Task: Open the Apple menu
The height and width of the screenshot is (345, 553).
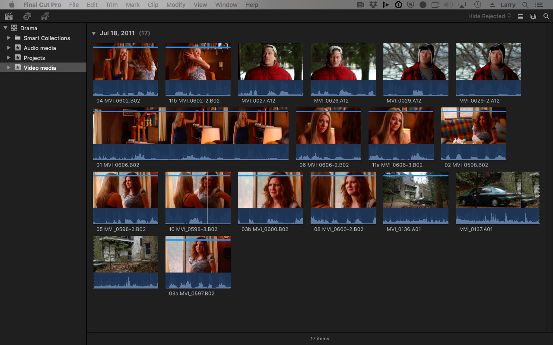Action: [x=12, y=5]
